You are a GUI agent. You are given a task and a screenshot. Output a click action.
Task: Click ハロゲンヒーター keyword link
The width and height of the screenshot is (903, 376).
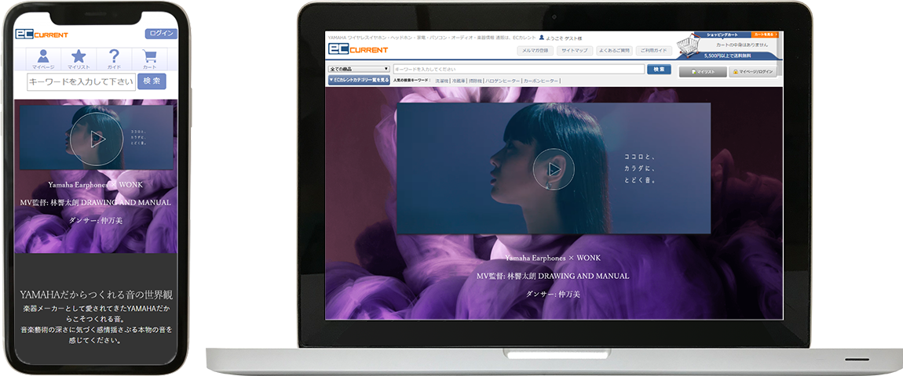tap(503, 81)
